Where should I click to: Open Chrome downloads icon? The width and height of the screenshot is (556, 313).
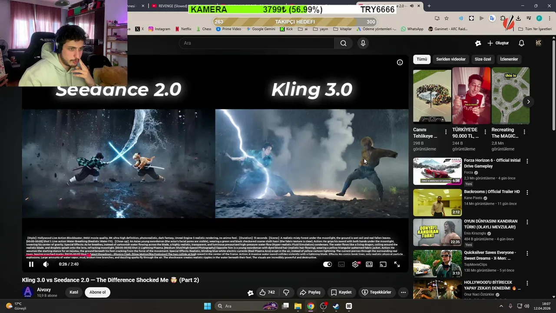(518, 18)
